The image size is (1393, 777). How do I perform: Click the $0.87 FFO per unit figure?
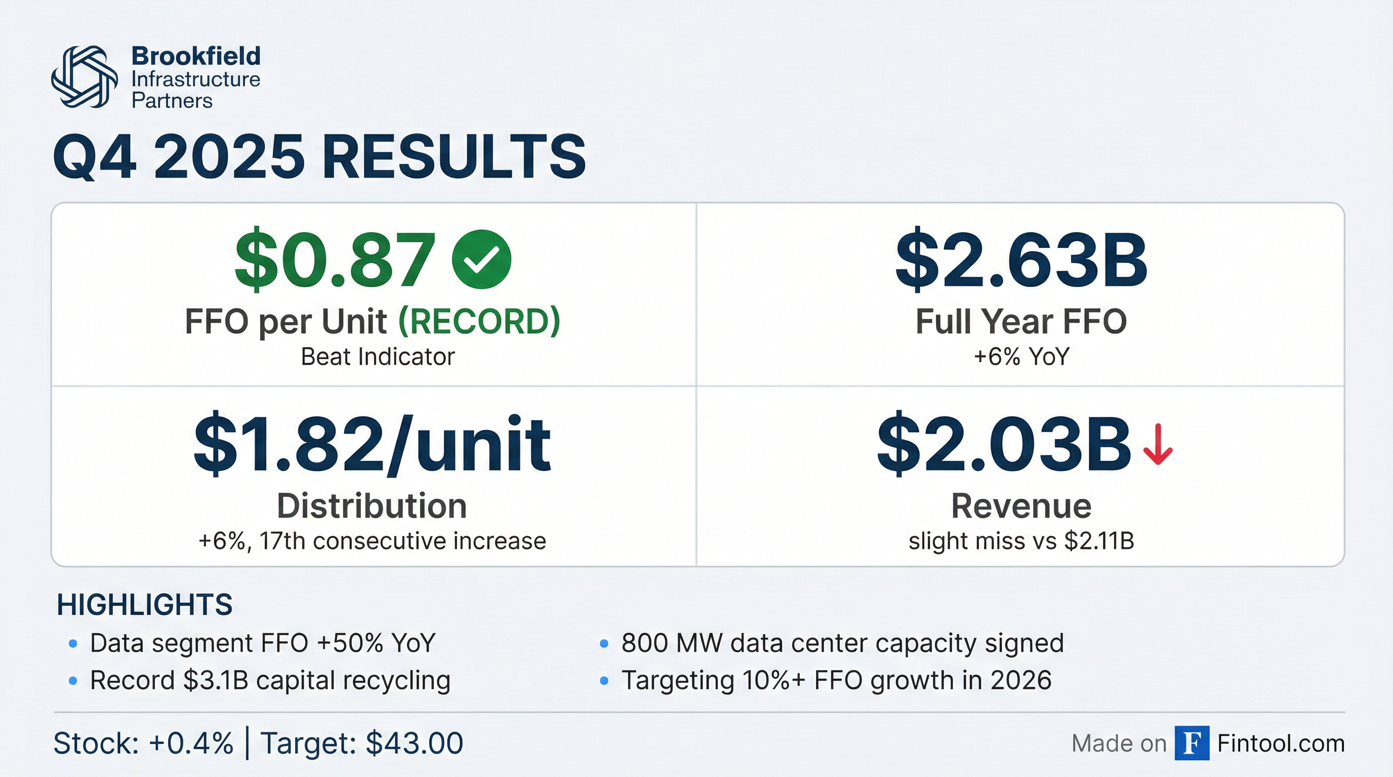(335, 261)
